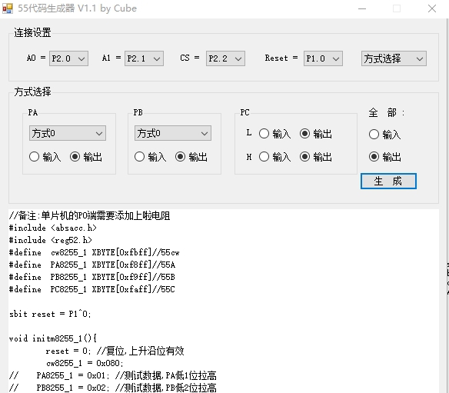Screen dimensions: 449x393
Task: Open the A0 pin dropdown showing P2.0
Action: [x=68, y=58]
